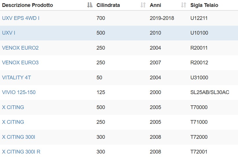
Task: Click the X CITING 500 model link
Action: click(13, 107)
